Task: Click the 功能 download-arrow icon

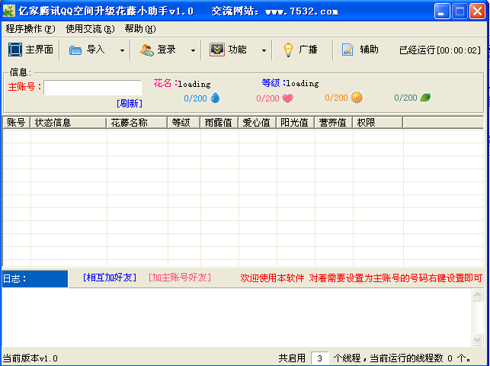Action: click(x=217, y=50)
